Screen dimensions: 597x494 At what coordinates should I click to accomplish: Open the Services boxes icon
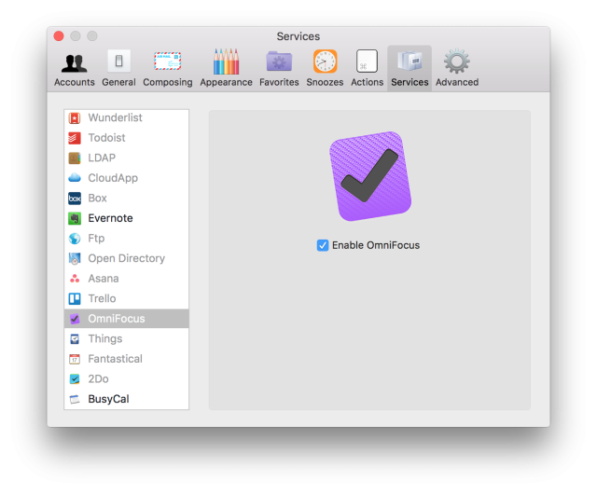[x=410, y=62]
